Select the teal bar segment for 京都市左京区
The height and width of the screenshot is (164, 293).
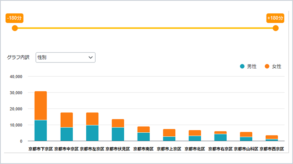point(92,133)
